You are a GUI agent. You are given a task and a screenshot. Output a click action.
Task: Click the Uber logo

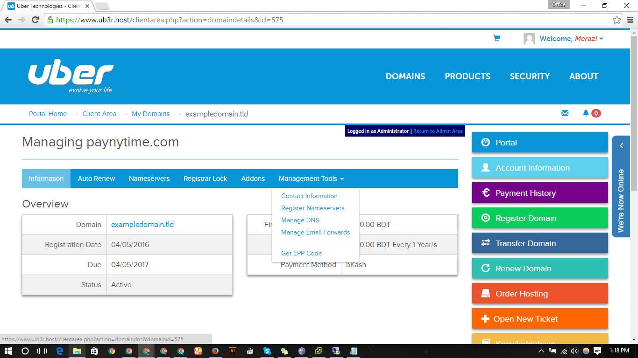tap(71, 77)
